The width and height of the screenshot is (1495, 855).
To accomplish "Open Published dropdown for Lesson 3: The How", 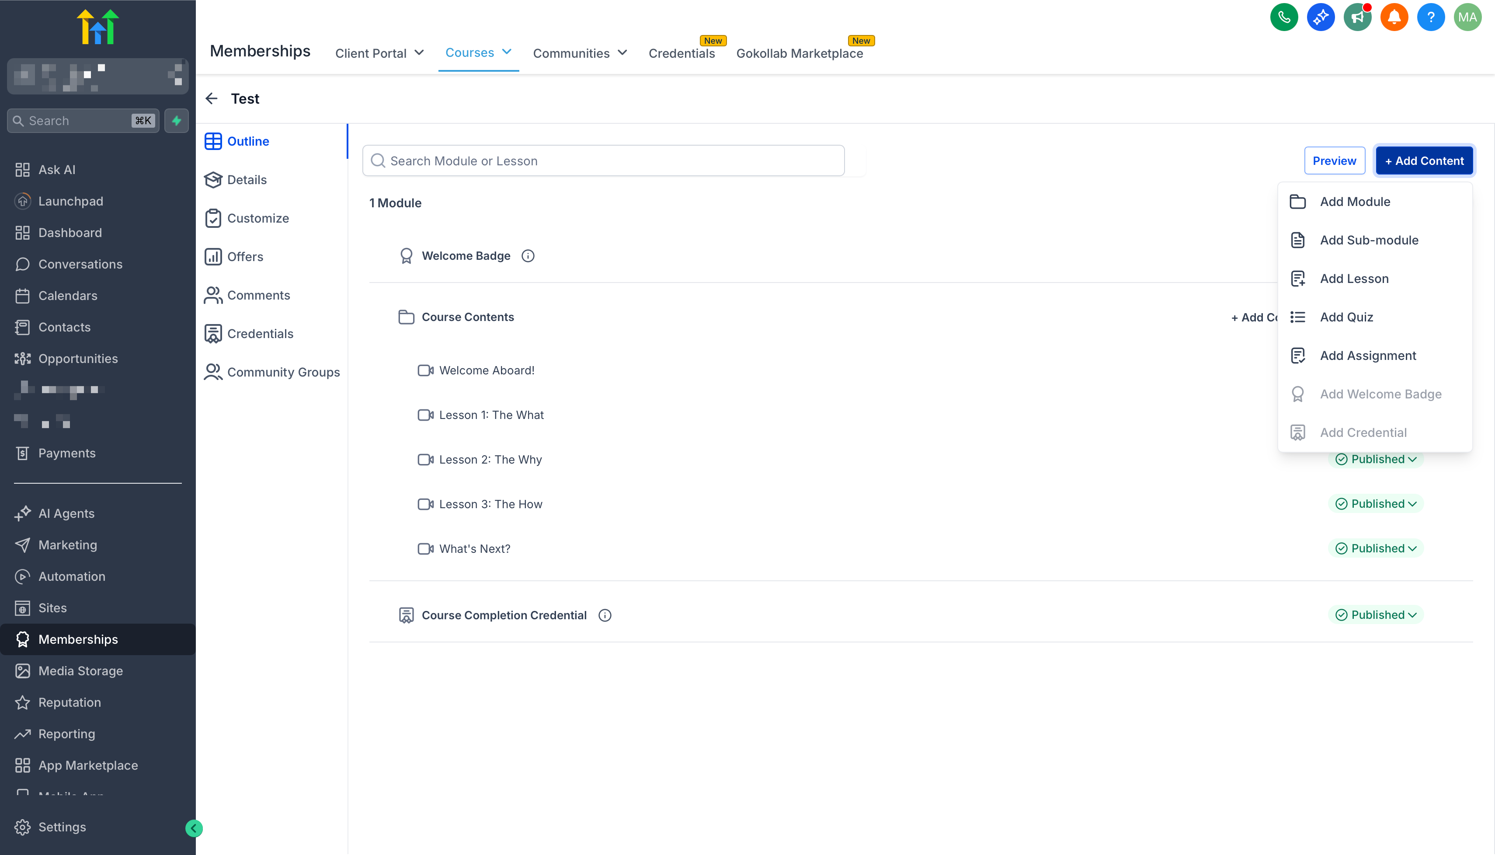I will pos(1376,504).
